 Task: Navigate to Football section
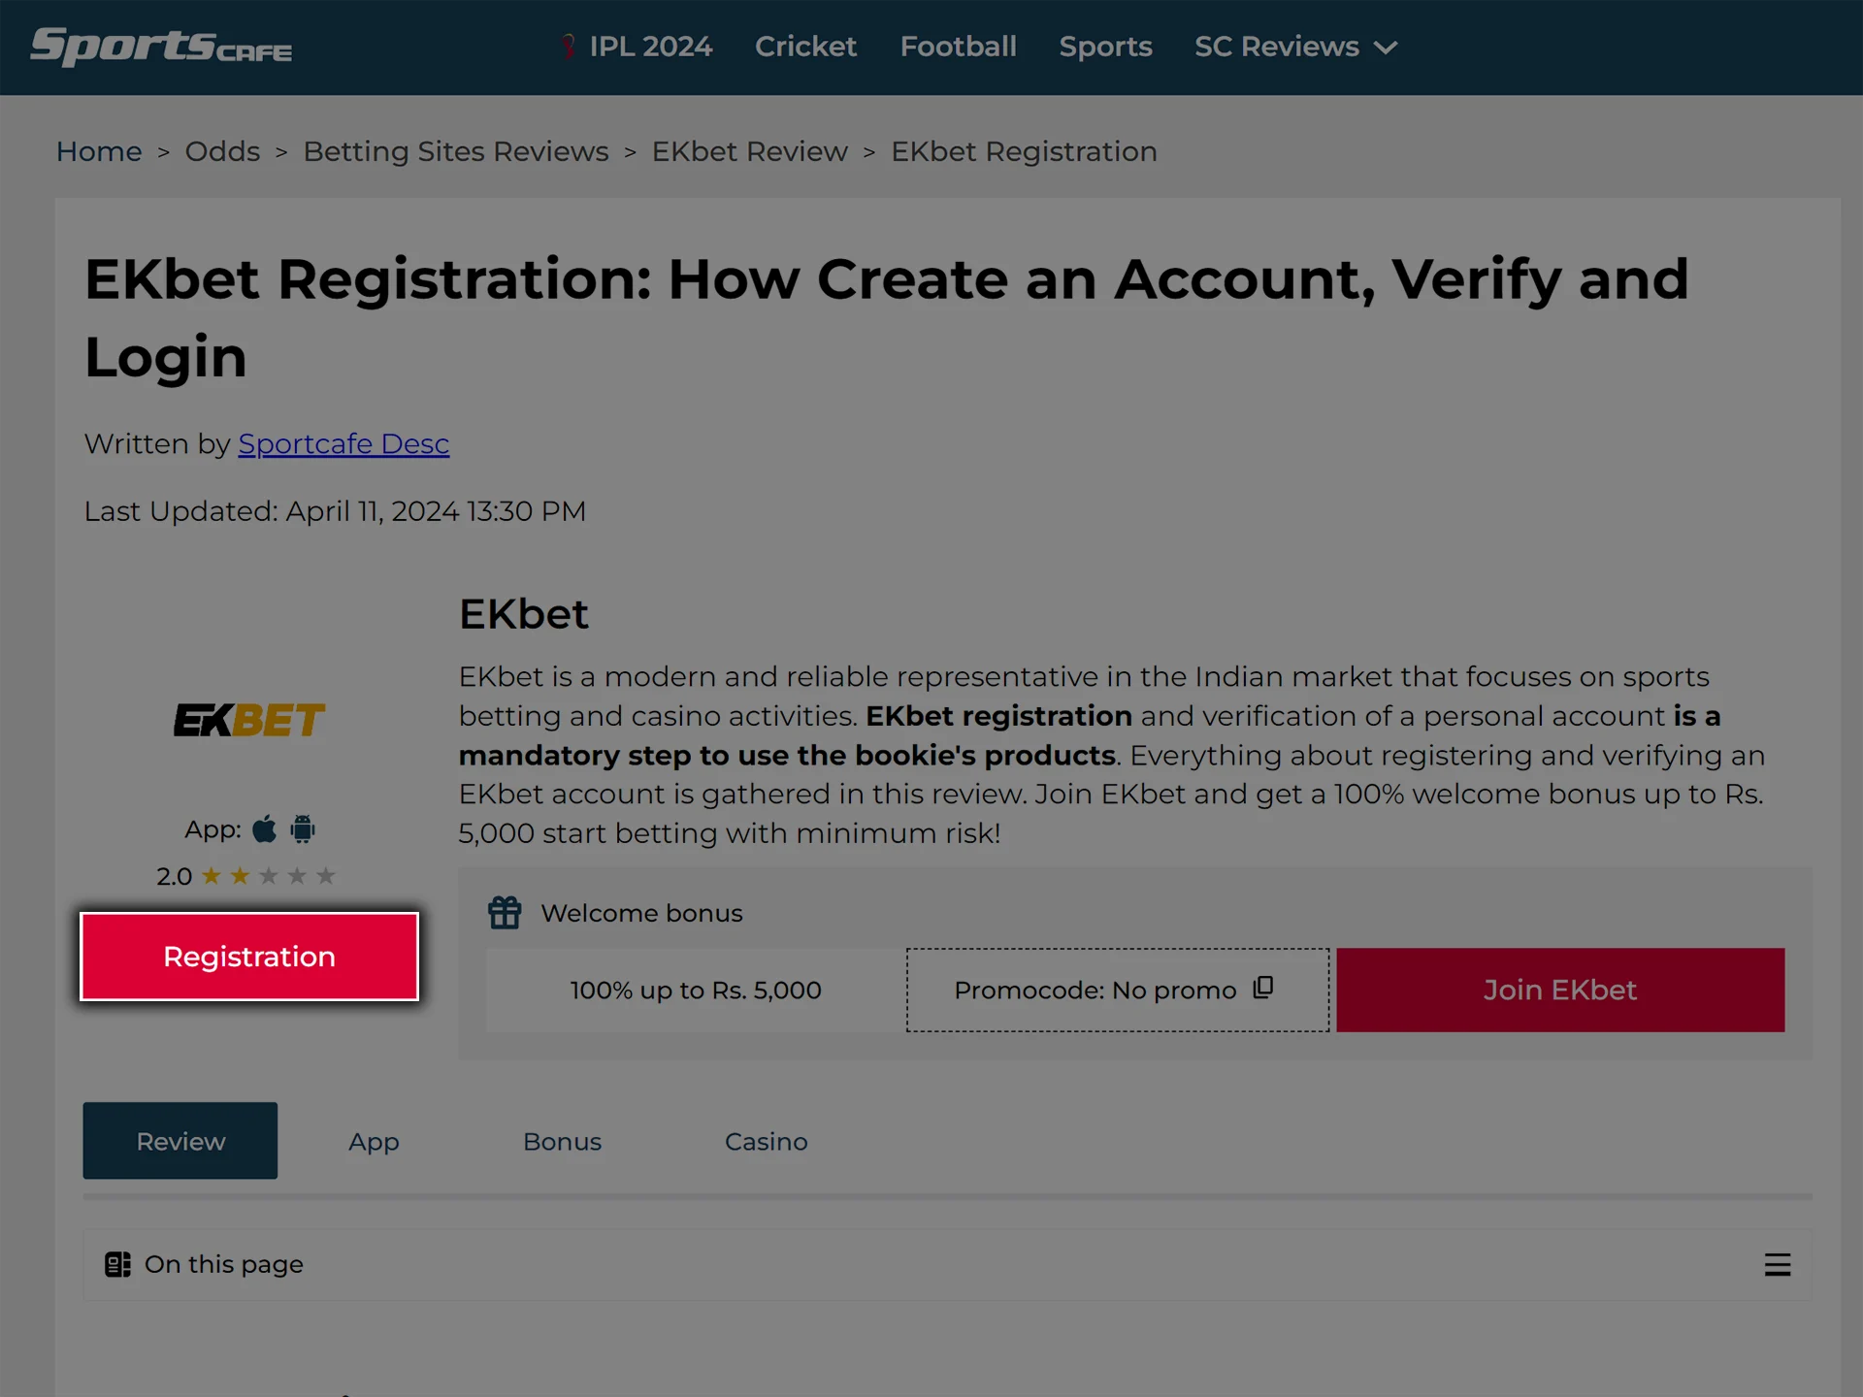[958, 47]
